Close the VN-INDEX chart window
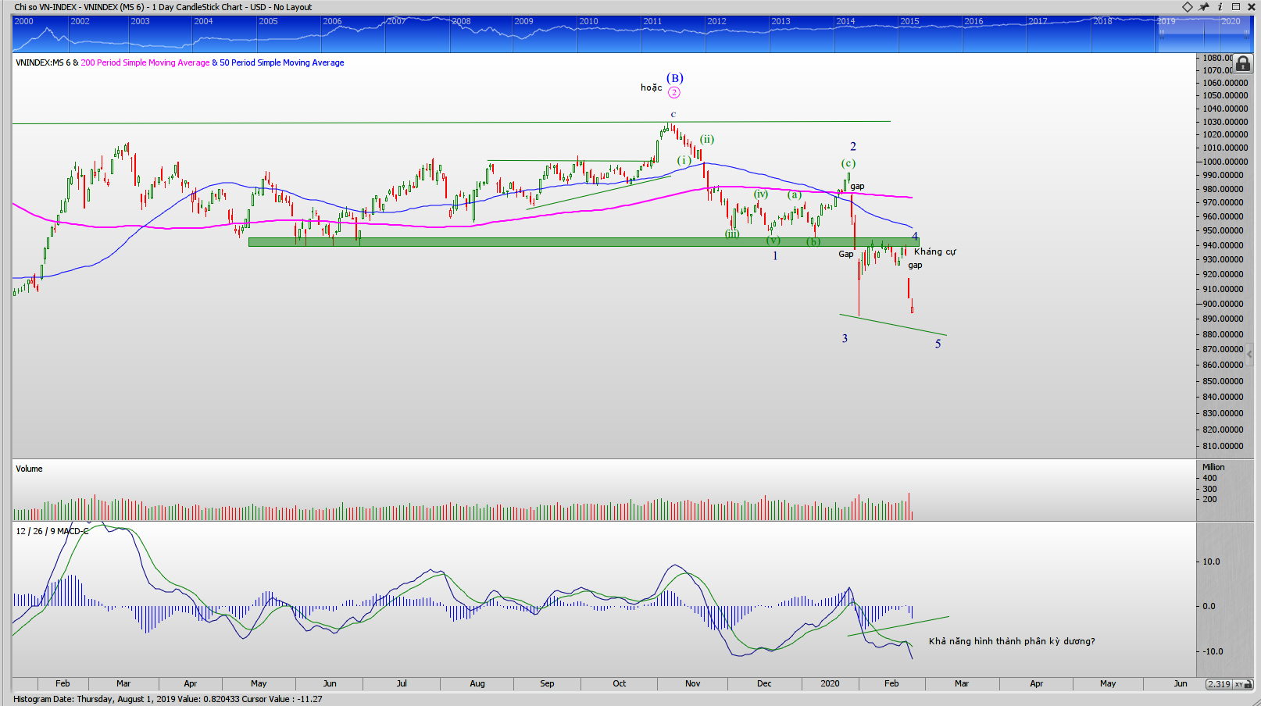Image resolution: width=1261 pixels, height=706 pixels. (x=1251, y=7)
